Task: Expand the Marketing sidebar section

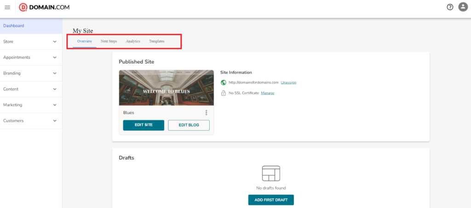Action: tap(31, 105)
